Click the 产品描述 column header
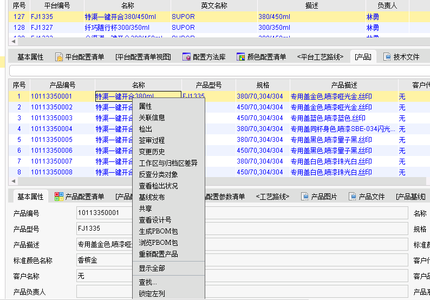The image size is (430, 300). (344, 85)
